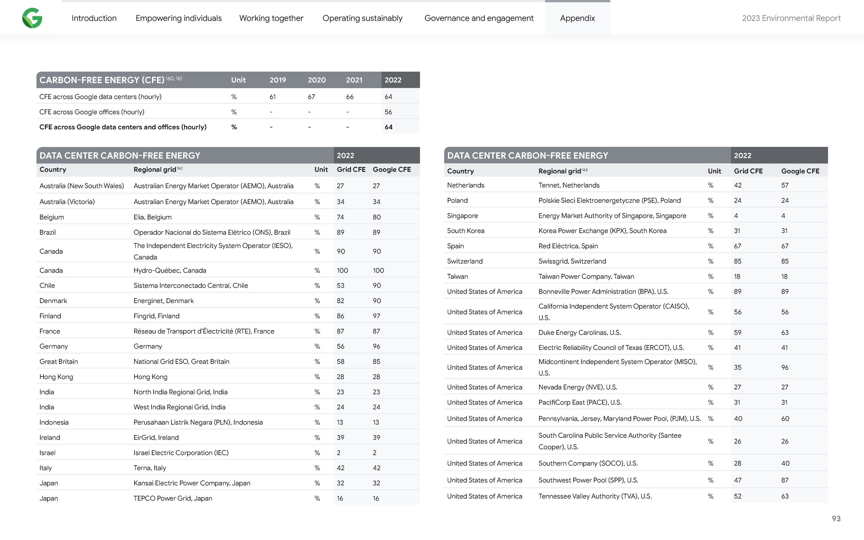
Task: Click Polskie Sieci Elektroenergetyczne (PSE), Poland
Action: (x=610, y=200)
